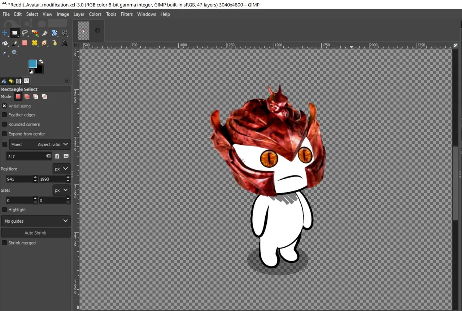Select the Eraser tool
462x311 pixels.
pyautogui.click(x=25, y=43)
